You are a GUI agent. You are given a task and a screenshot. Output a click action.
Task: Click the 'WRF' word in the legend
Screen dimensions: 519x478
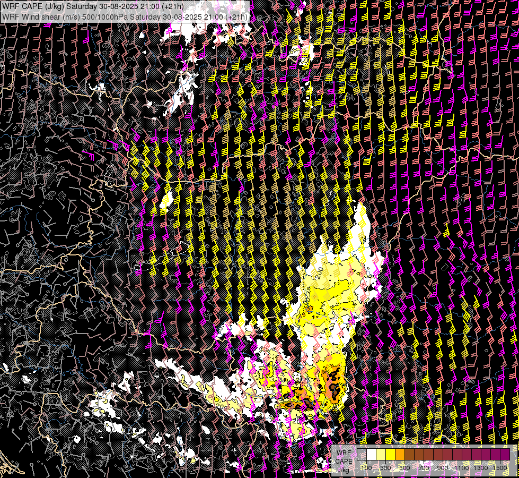coord(344,453)
